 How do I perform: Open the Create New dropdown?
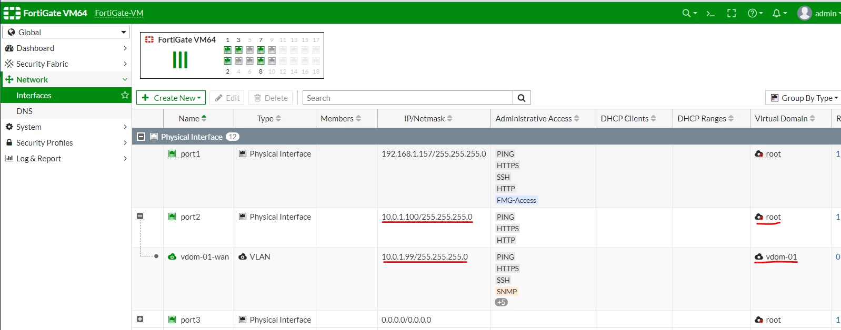click(171, 98)
